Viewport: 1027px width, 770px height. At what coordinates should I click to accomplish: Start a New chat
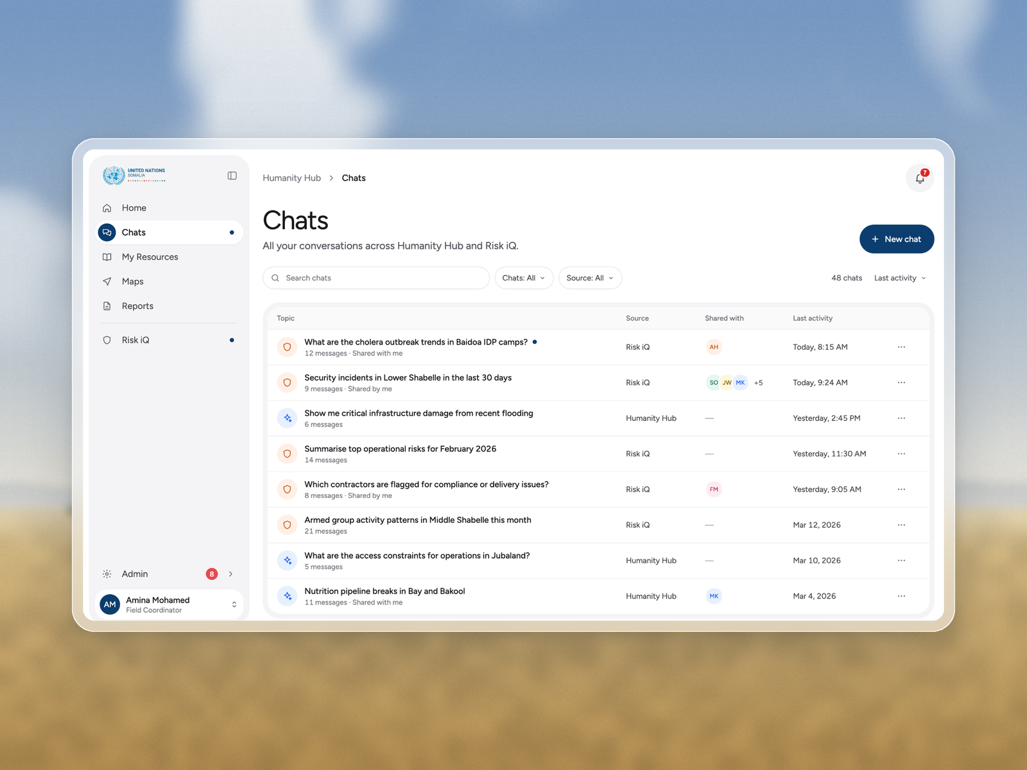pyautogui.click(x=897, y=239)
